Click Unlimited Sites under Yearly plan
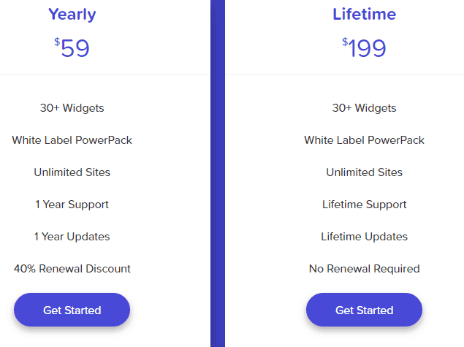Viewport: 464px width, 347px height. [72, 172]
